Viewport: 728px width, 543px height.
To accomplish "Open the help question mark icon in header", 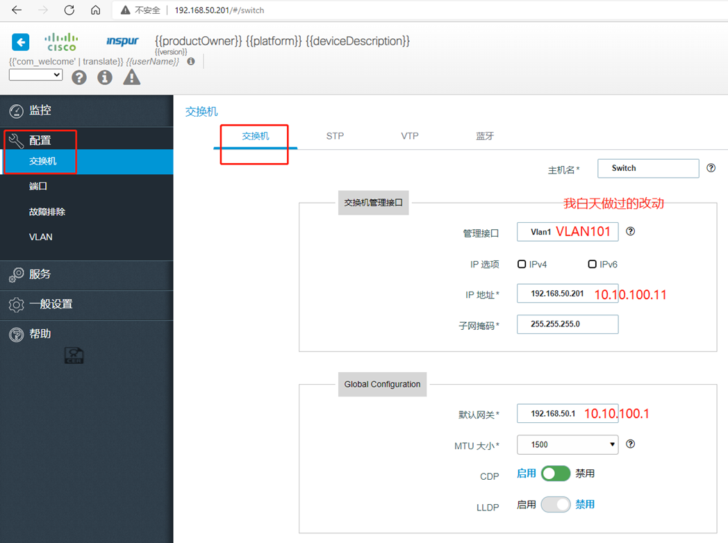I will coord(79,77).
